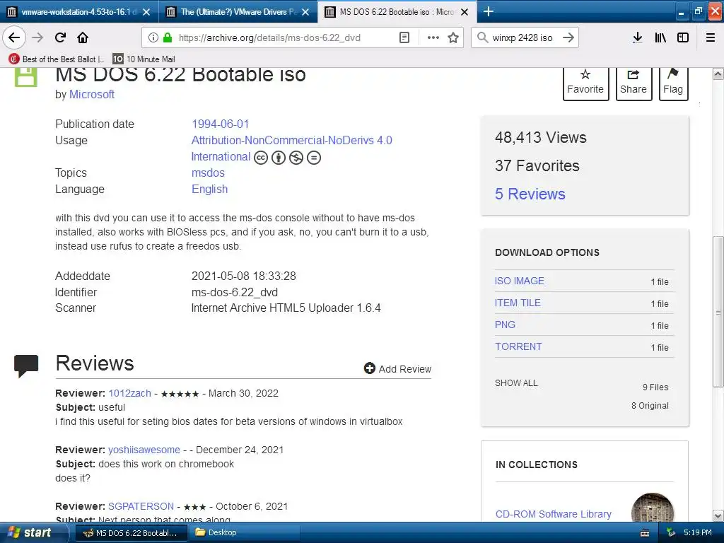
Task: Click the winxp 2428 iso search box
Action: [x=522, y=37]
